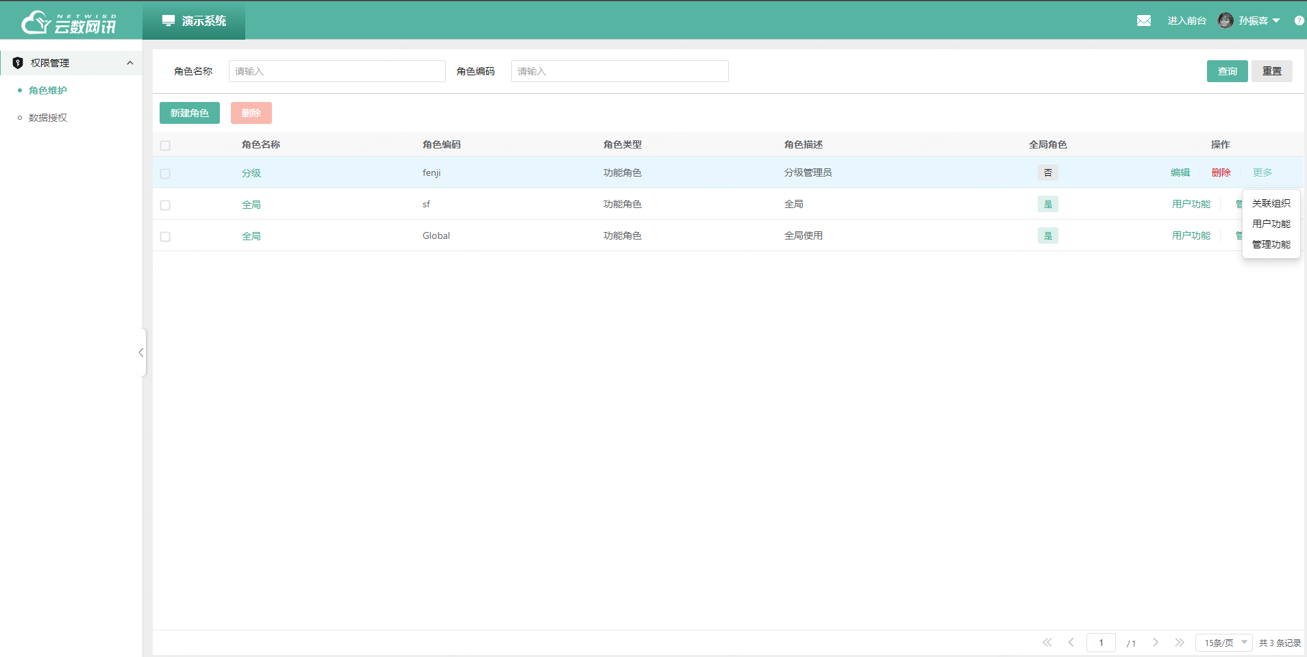The width and height of the screenshot is (1307, 657).
Task: Collapse sidebar with the arrow handle
Action: (x=141, y=352)
